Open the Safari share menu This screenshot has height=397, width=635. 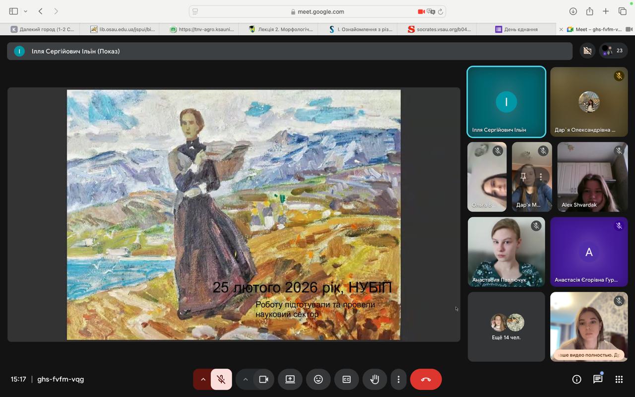coord(590,11)
